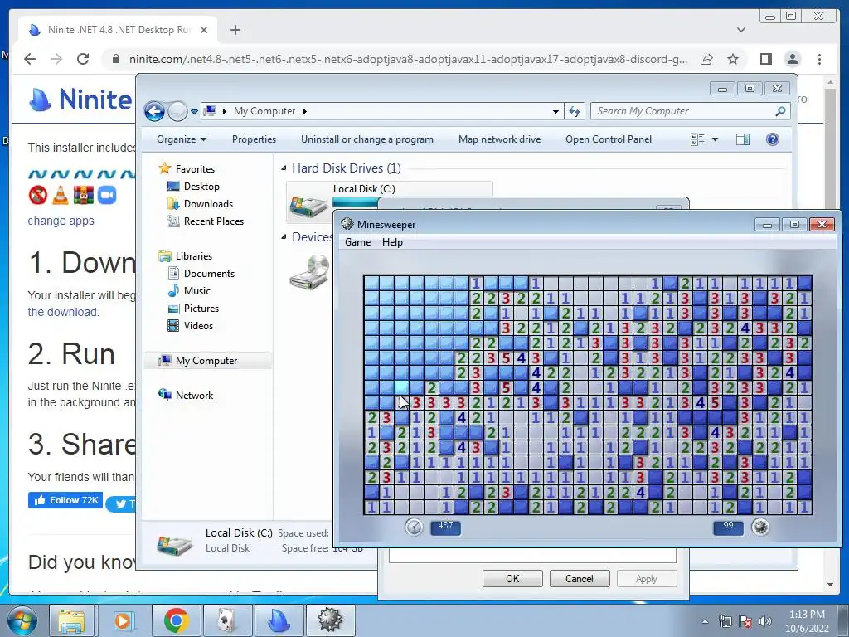Viewport: 849px width, 637px height.
Task: Select Desktop under Favorites
Action: [193, 187]
